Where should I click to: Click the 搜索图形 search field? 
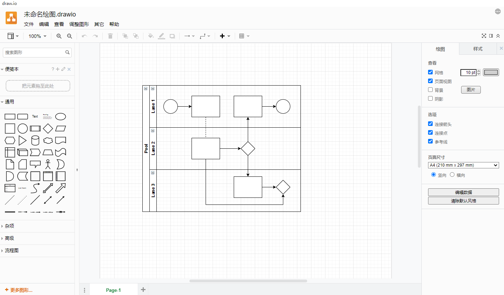point(37,52)
